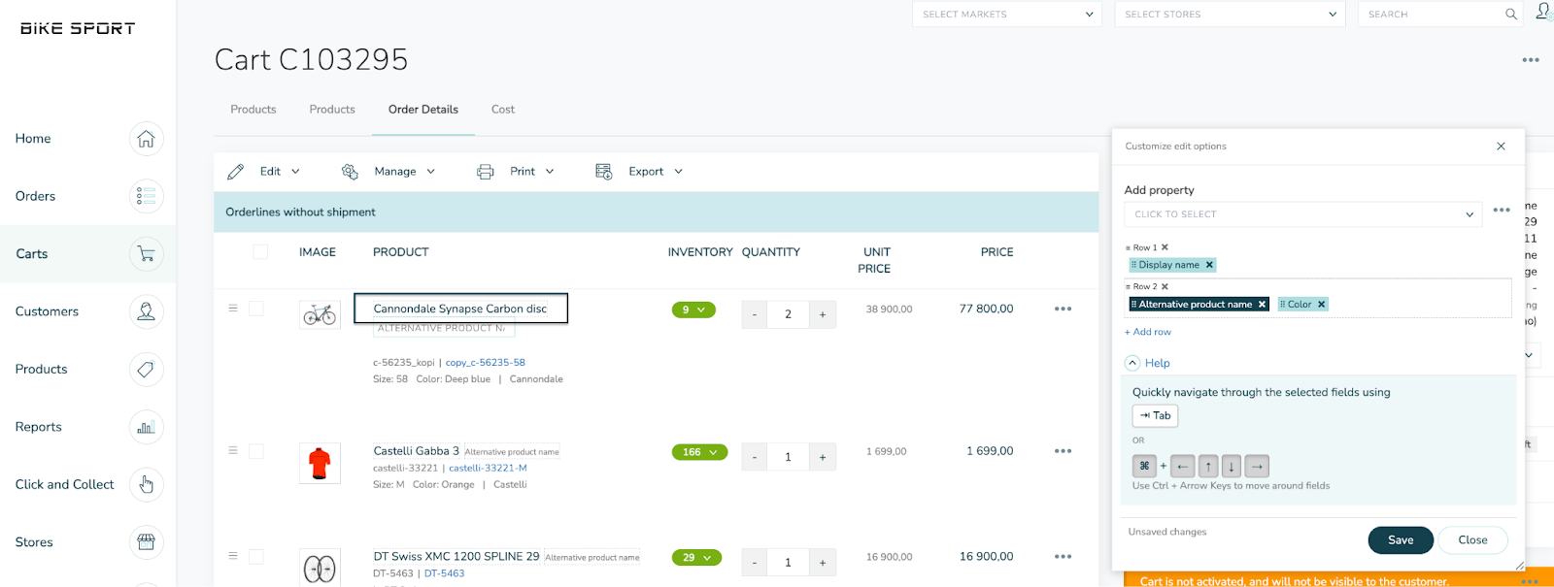Switch to the first Products tab
1554x587 pixels.
point(253,110)
